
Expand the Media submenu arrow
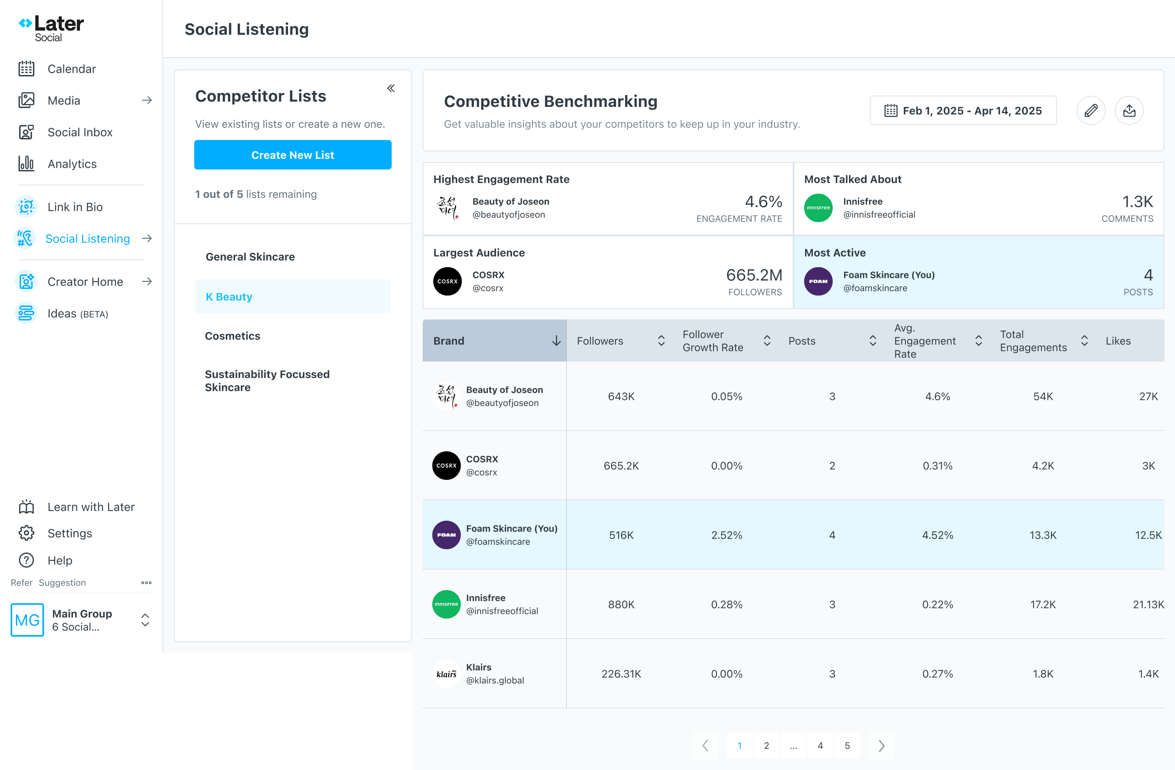(146, 100)
